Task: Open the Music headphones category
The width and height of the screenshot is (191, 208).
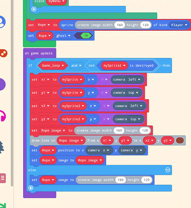Action: (2, 116)
